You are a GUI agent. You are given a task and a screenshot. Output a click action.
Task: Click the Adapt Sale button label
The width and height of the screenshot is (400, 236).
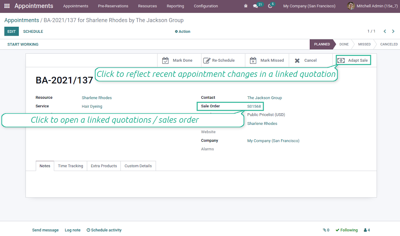click(358, 60)
